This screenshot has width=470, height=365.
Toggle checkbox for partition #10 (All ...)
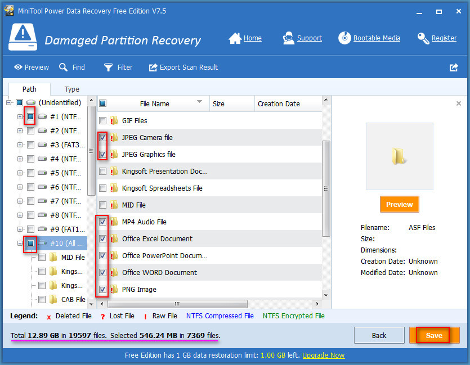point(30,243)
